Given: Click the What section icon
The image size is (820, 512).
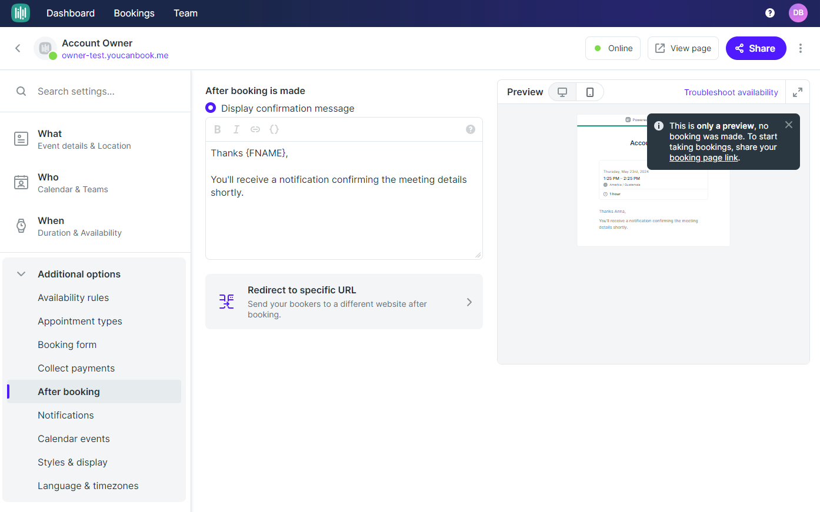Looking at the screenshot, I should [21, 139].
